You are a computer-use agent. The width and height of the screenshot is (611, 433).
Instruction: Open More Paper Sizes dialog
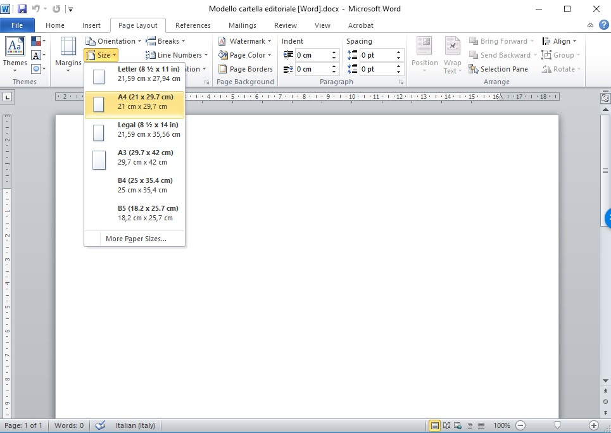click(134, 239)
